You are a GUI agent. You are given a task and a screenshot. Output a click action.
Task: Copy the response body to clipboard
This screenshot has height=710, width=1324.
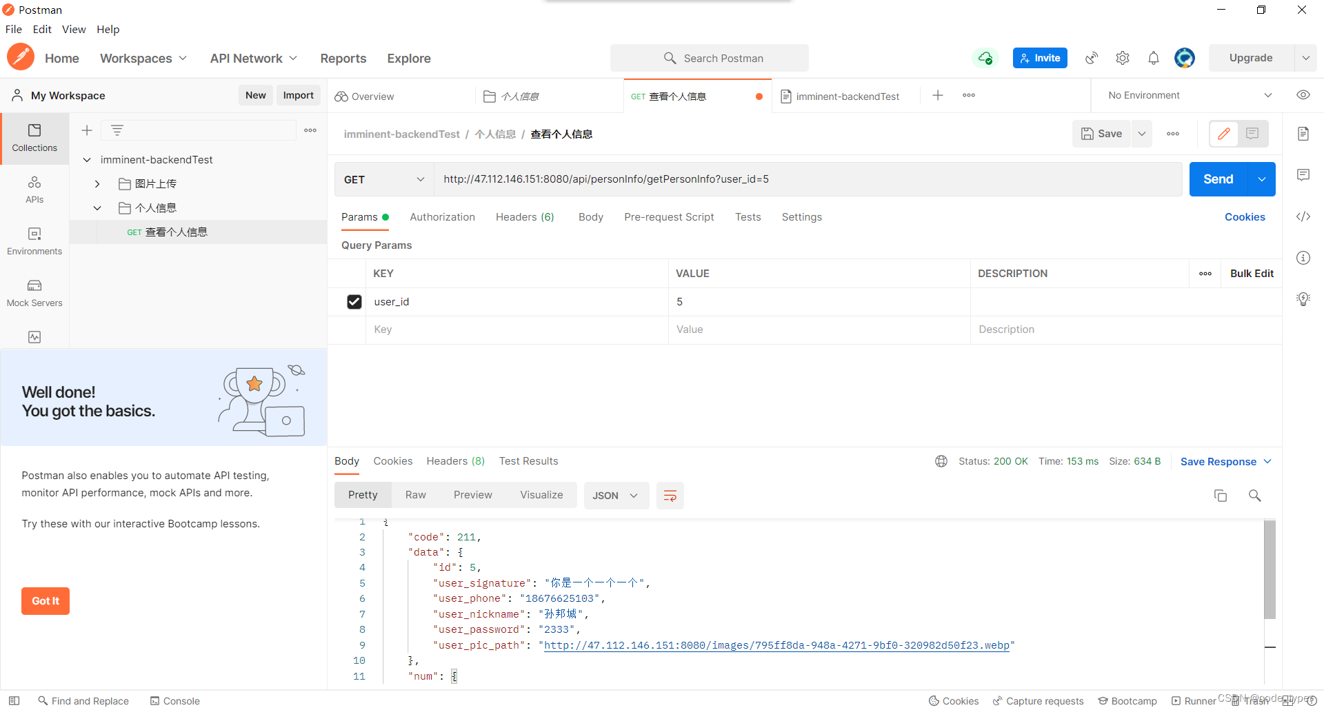coord(1221,496)
